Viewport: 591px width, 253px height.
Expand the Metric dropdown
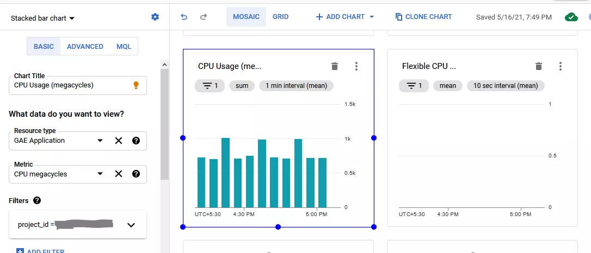(x=100, y=174)
